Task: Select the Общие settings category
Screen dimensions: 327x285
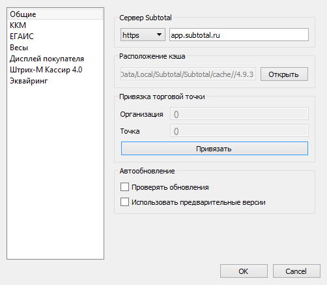Action: pyautogui.click(x=55, y=14)
